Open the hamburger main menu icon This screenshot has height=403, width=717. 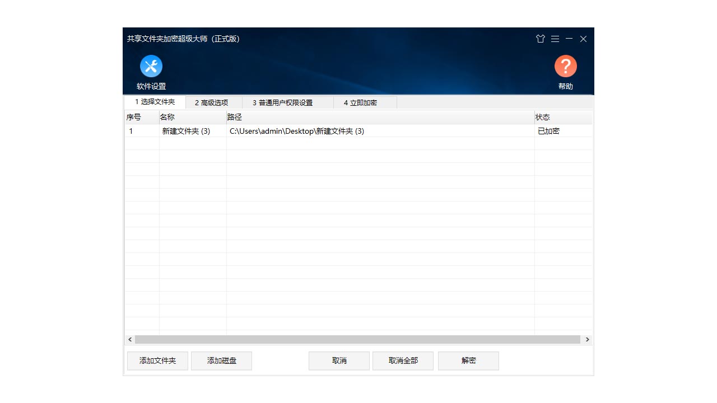pyautogui.click(x=555, y=39)
